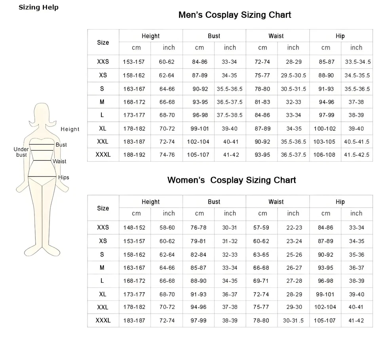This screenshot has height=337, width=380.
Task: Select men's size M row label
Action: pyautogui.click(x=102, y=102)
